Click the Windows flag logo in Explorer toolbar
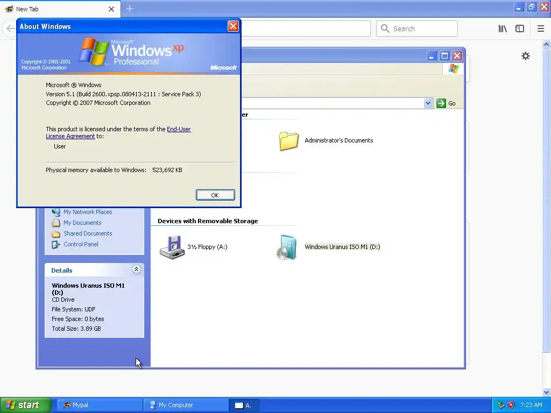 (x=453, y=68)
